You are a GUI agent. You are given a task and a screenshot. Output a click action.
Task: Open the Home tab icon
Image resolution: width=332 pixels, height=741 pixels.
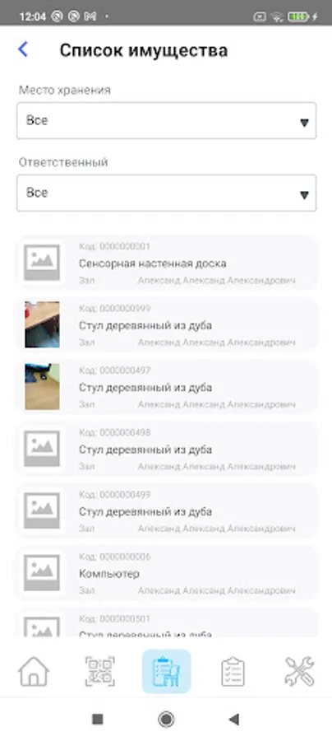pyautogui.click(x=34, y=671)
